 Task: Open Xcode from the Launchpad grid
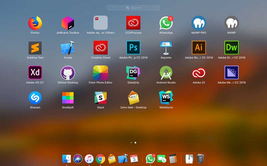(x=68, y=47)
